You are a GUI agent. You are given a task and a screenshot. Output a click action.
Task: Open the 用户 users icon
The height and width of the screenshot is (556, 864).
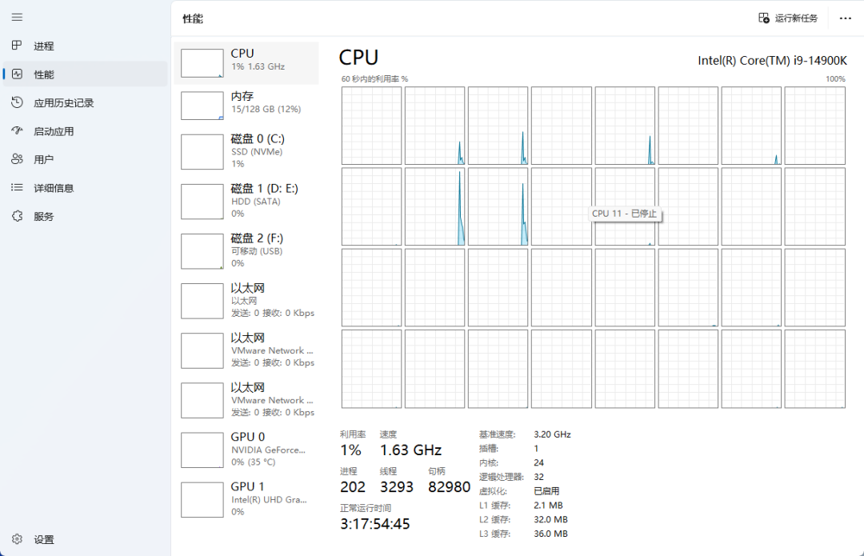tap(17, 159)
